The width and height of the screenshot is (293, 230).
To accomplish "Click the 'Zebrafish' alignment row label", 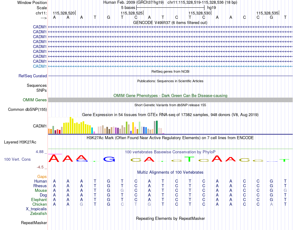I will 39,214.
